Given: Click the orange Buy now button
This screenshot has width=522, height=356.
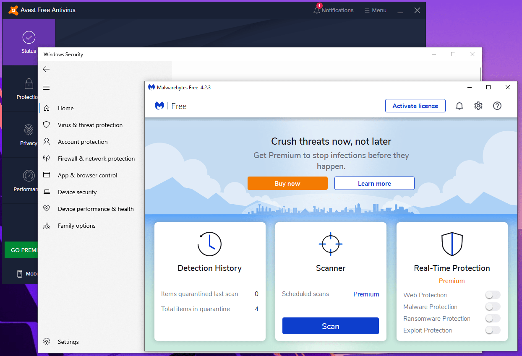Looking at the screenshot, I should coord(287,183).
